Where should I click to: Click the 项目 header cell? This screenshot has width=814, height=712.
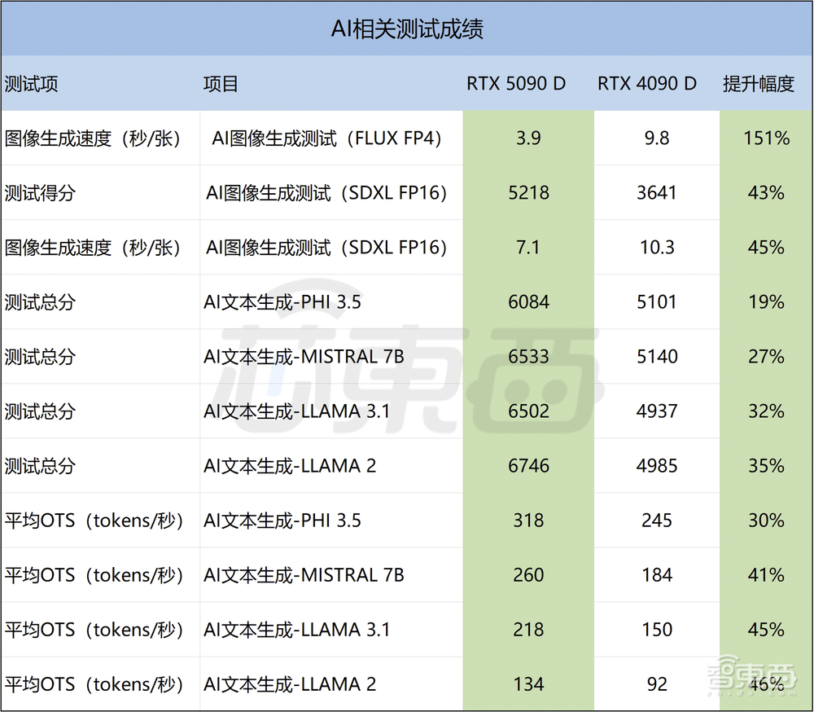[214, 82]
